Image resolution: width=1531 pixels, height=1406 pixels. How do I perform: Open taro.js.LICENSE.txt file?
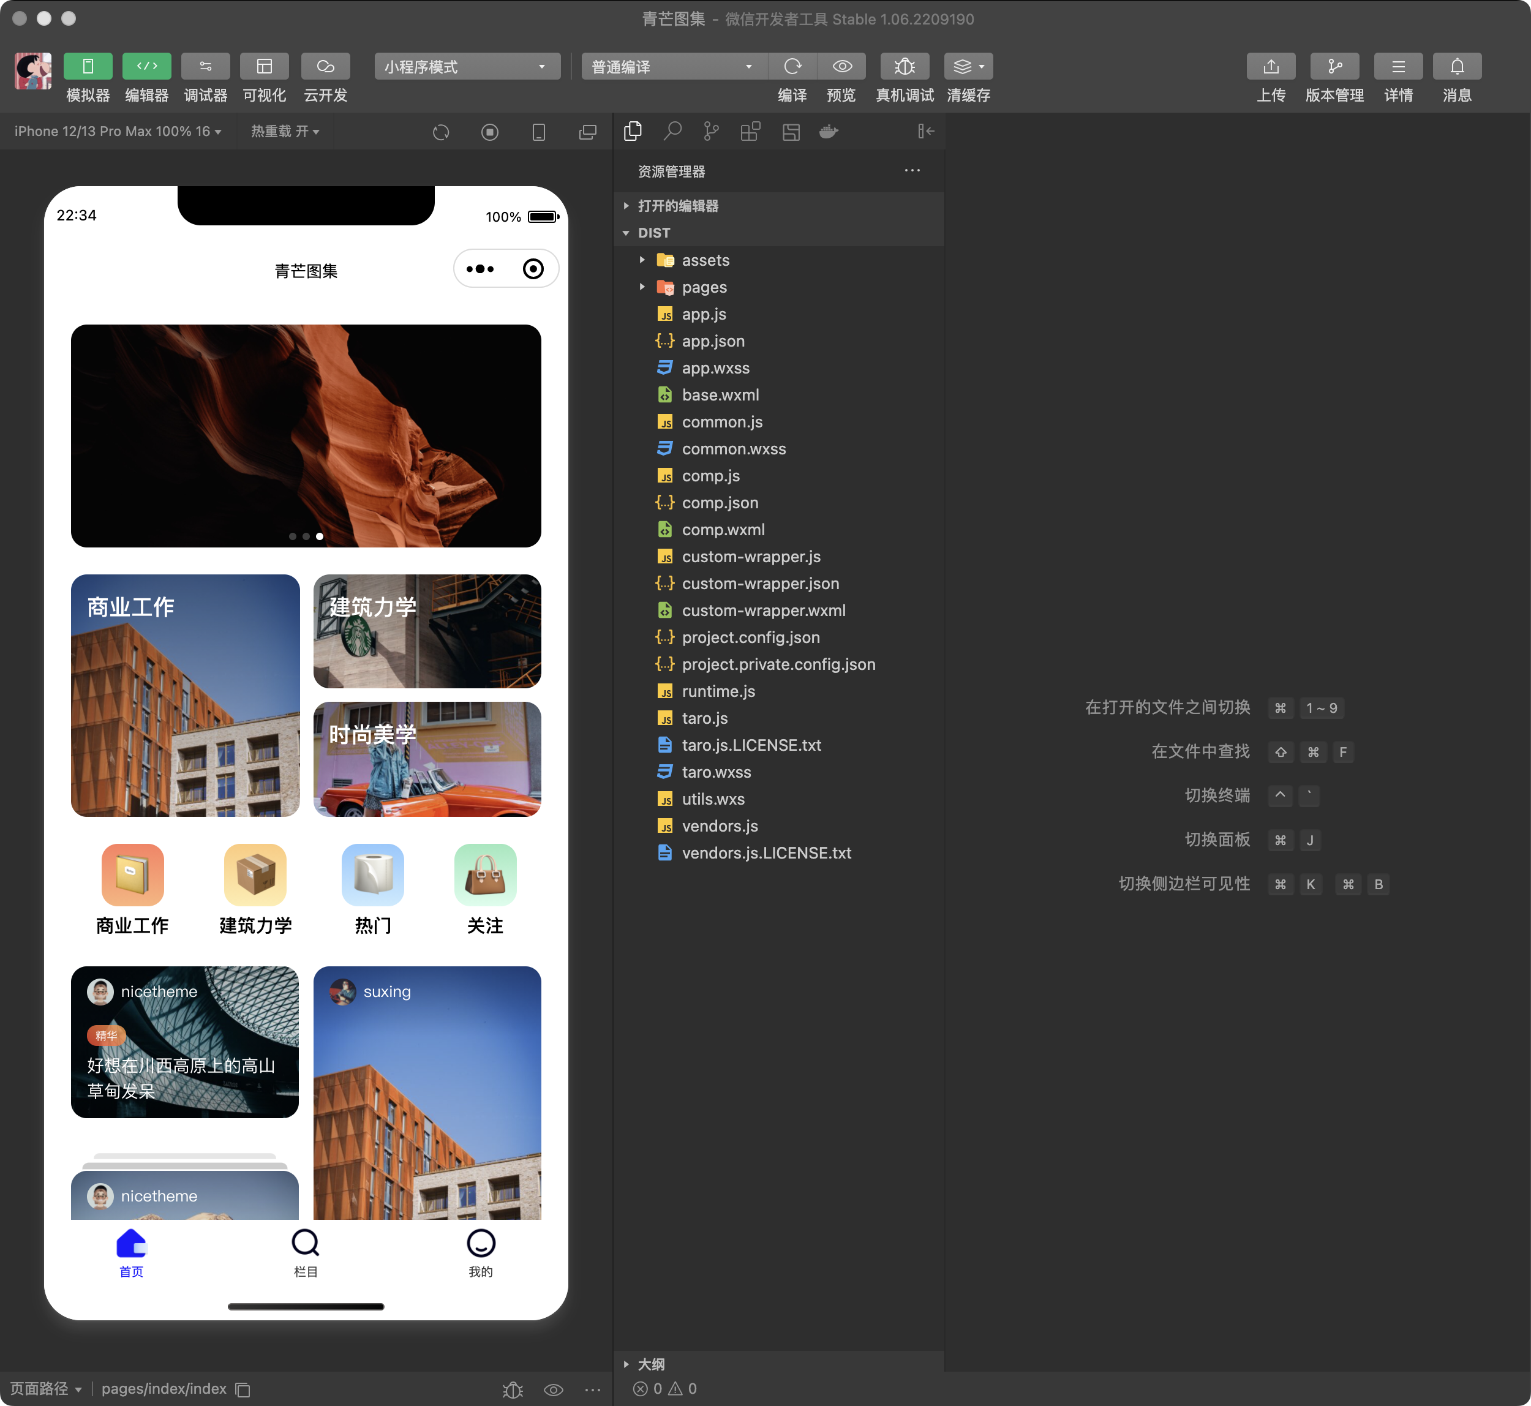(778, 745)
